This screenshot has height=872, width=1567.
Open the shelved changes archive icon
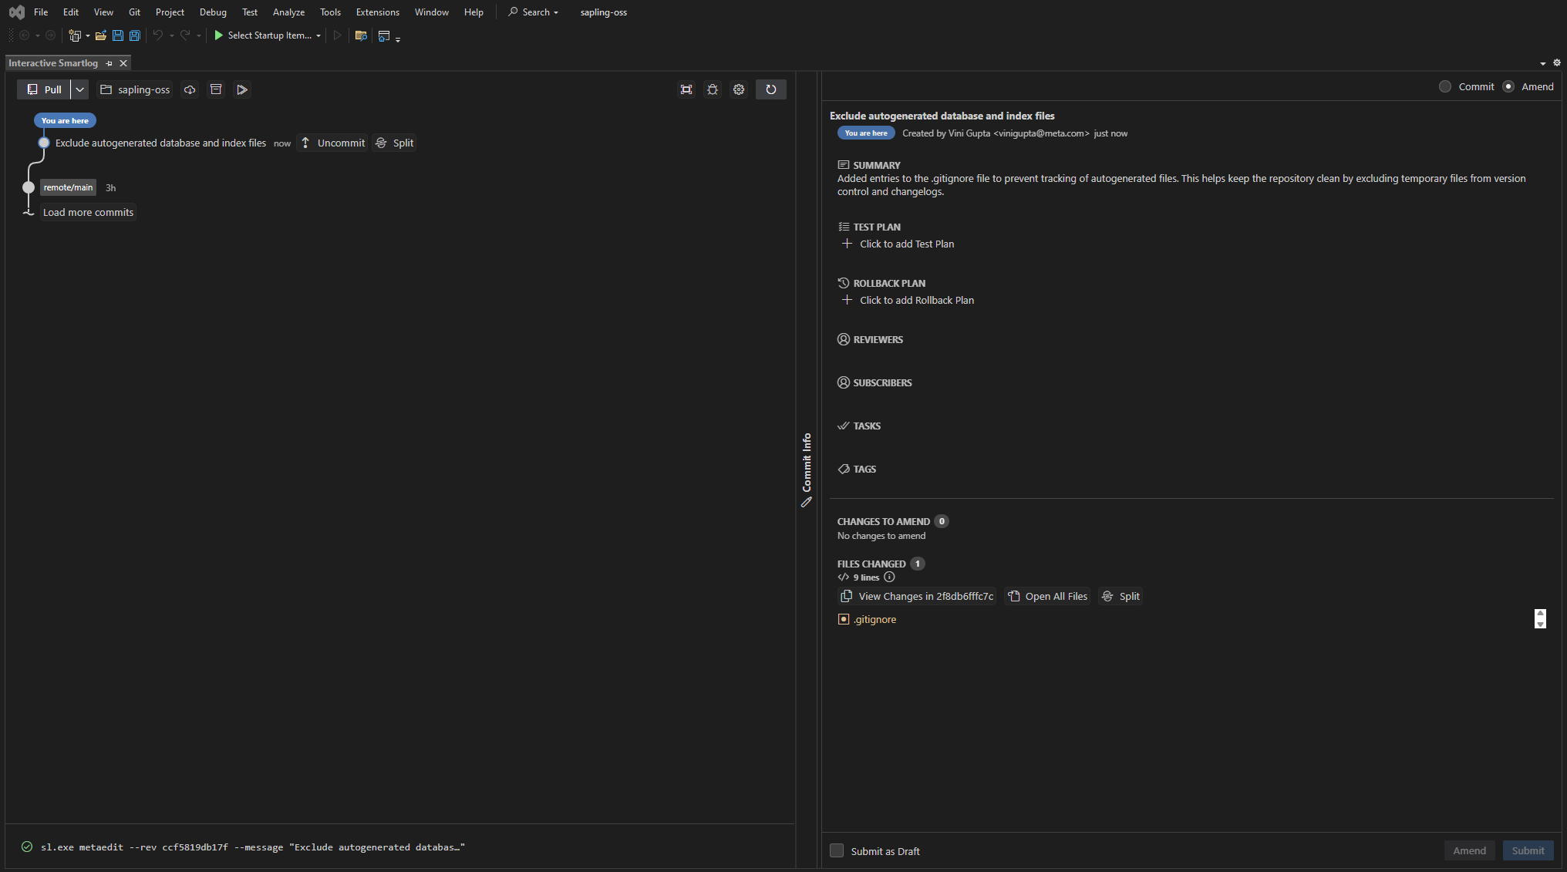point(216,89)
